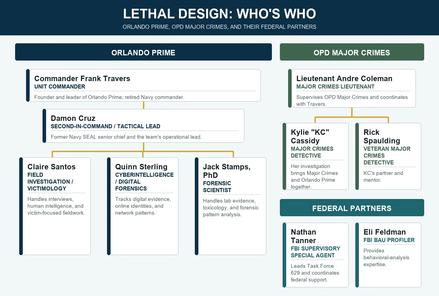Click the UNIT COMMANDER role label
Viewport: 439px width, 296px height.
(60, 87)
